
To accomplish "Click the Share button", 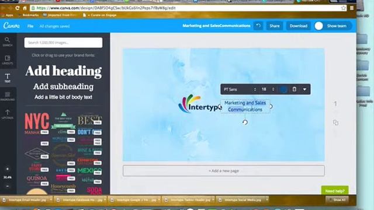I will click(274, 26).
